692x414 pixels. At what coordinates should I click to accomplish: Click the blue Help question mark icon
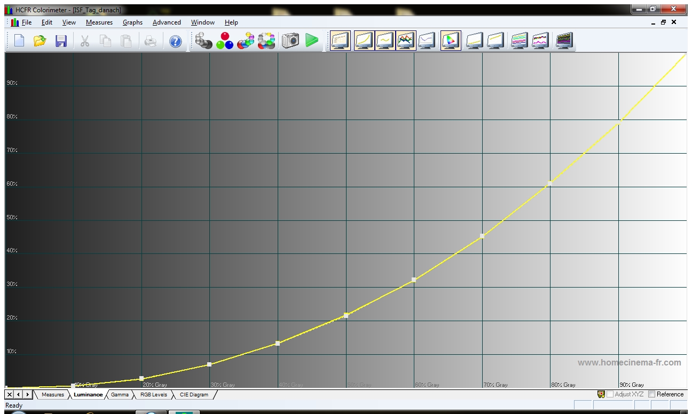click(x=175, y=41)
